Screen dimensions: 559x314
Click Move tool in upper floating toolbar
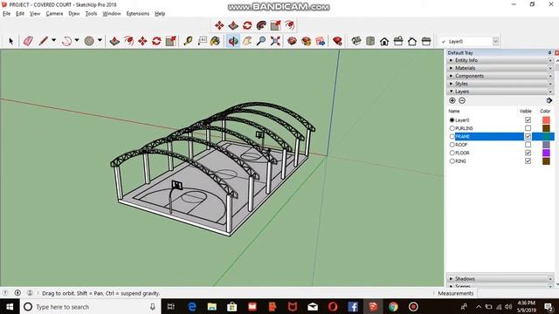click(x=219, y=25)
